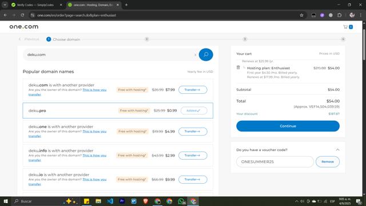This screenshot has width=366, height=206.
Task: Open Sticky Notes from taskbar
Action: pos(86,201)
